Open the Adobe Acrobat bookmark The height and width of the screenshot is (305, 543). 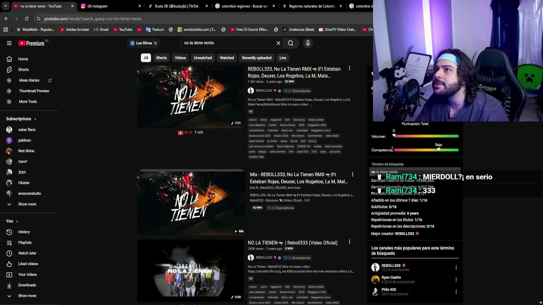click(74, 30)
